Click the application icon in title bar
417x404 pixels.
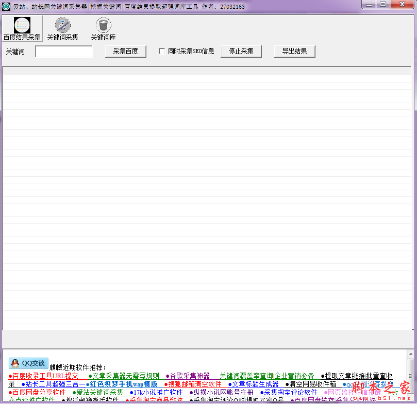coord(5,5)
